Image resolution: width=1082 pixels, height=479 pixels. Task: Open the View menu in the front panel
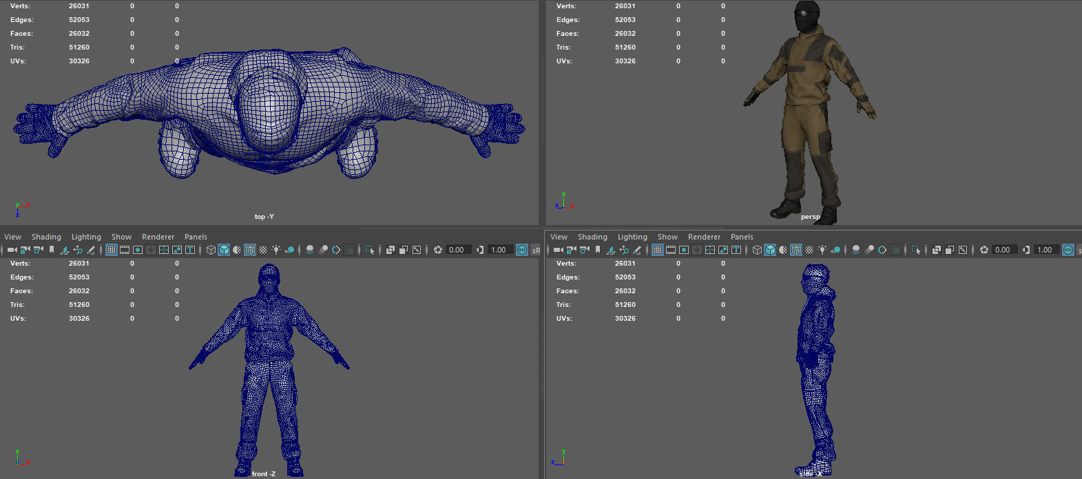[x=12, y=237]
